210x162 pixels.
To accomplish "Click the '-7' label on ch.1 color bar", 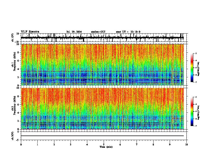I will (x=195, y=82).
